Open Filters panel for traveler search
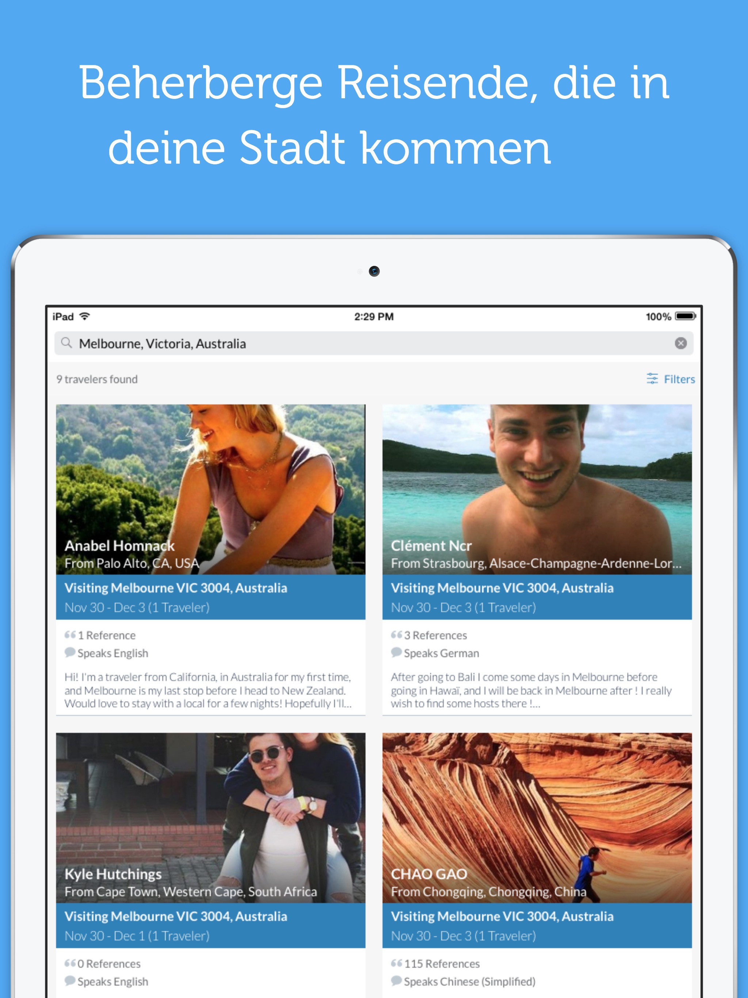Screen dimensions: 748x998 (668, 379)
